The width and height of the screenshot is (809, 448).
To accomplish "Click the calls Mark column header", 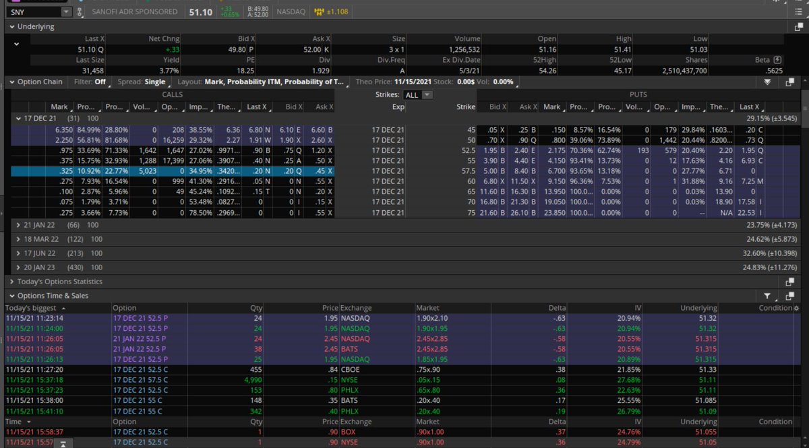I will (59, 106).
